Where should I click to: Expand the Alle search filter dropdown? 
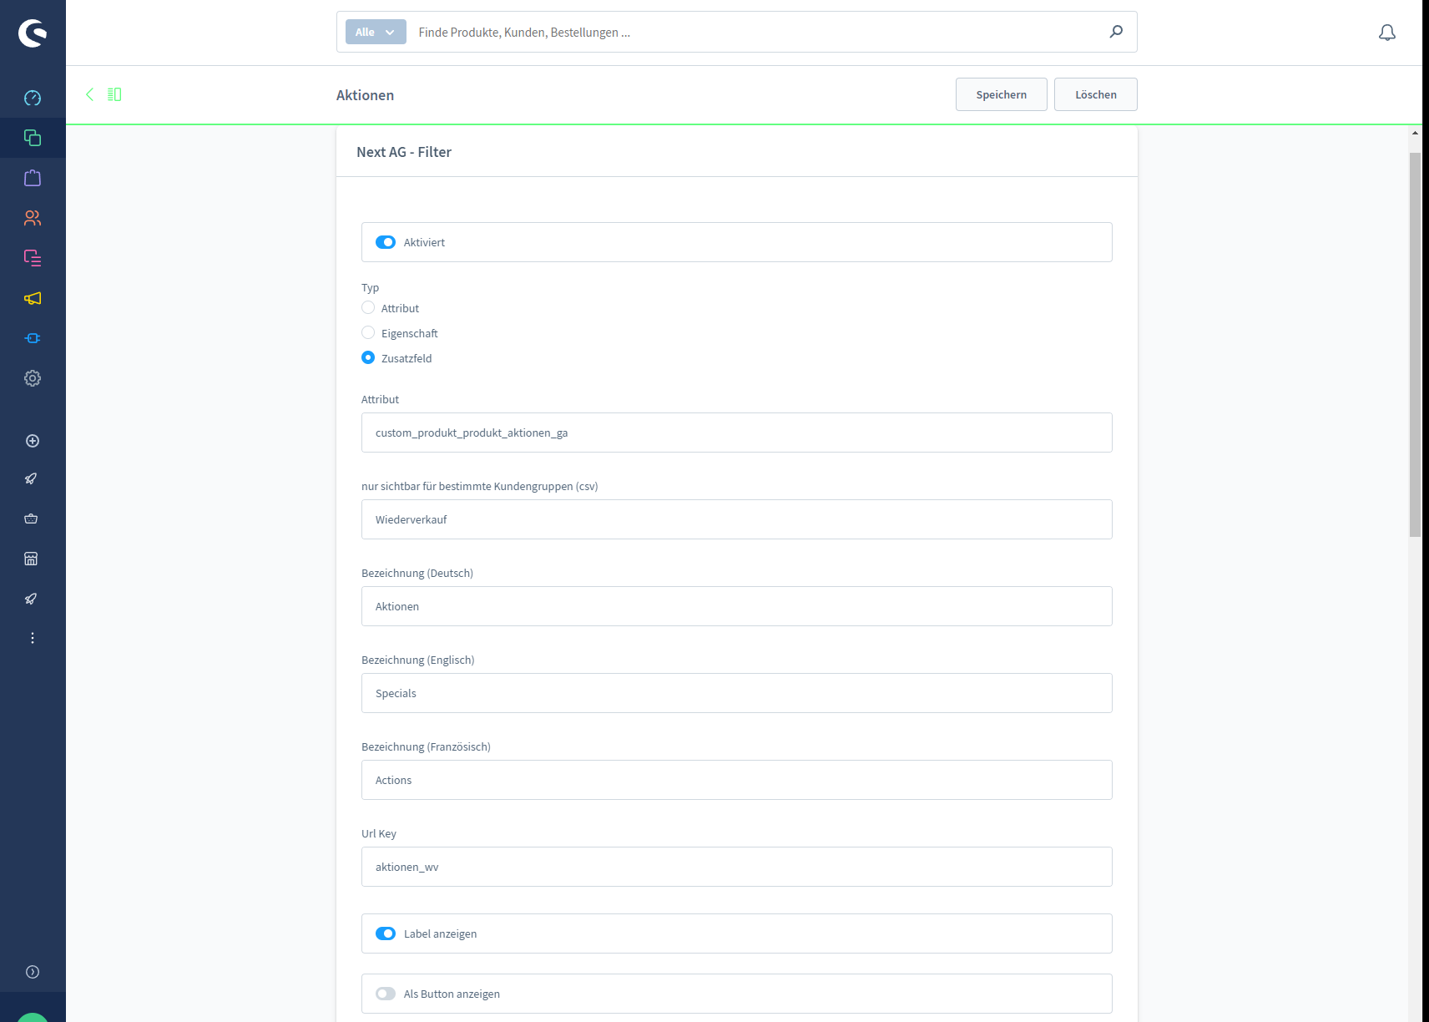coord(376,32)
